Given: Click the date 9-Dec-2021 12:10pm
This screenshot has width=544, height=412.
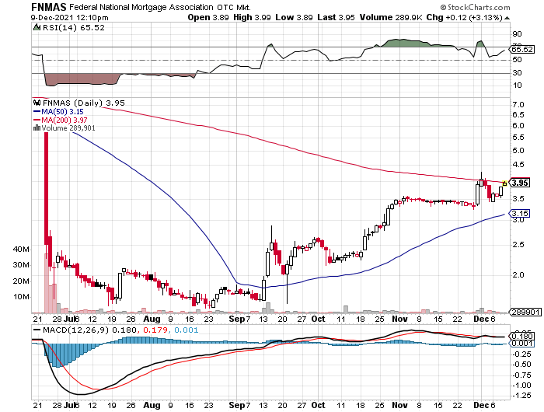Looking at the screenshot, I should (69, 18).
